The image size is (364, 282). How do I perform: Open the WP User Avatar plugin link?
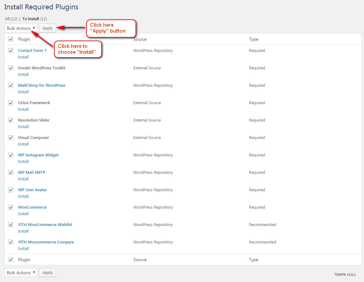32,190
